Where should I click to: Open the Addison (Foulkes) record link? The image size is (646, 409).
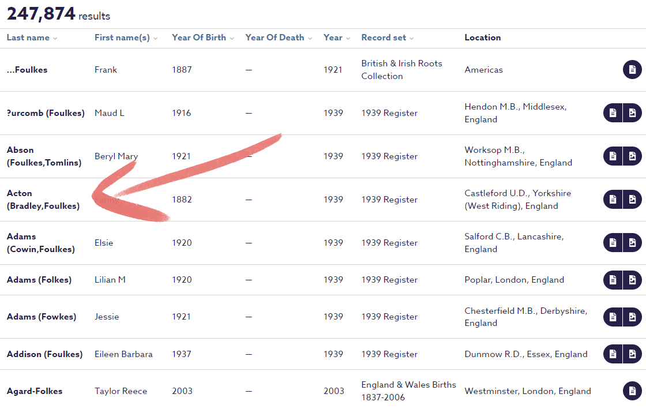44,354
